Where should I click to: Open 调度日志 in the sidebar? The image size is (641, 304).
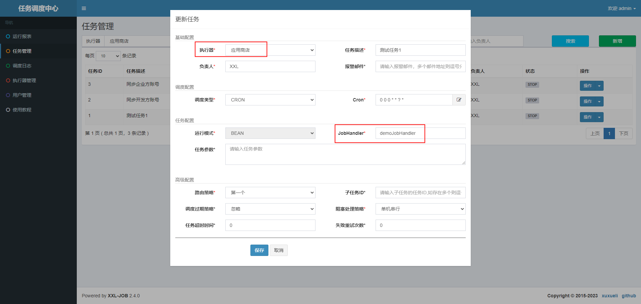[38, 66]
